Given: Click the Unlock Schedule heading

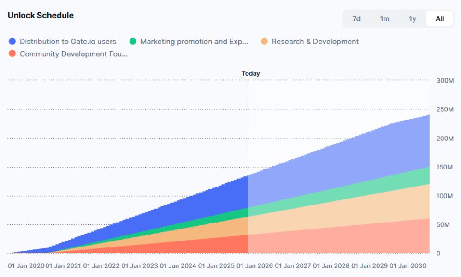Looking at the screenshot, I should coord(41,15).
